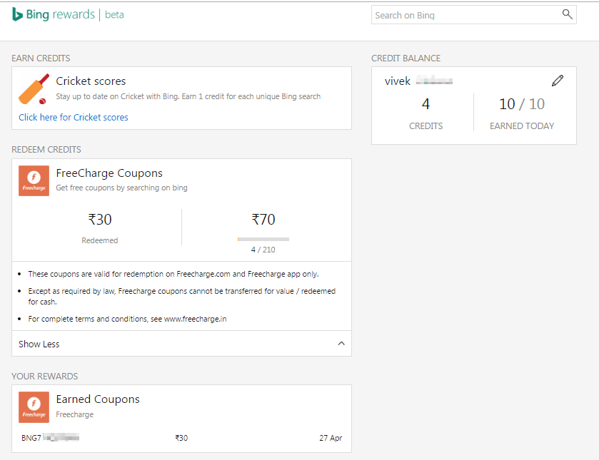The height and width of the screenshot is (460, 599).
Task: Click the FreeCharge Coupons logo icon
Action: click(x=34, y=180)
